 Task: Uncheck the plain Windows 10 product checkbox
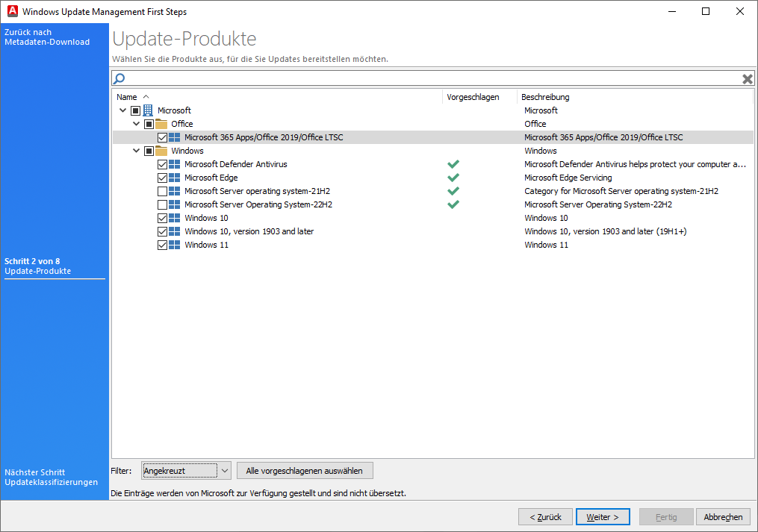click(x=163, y=218)
